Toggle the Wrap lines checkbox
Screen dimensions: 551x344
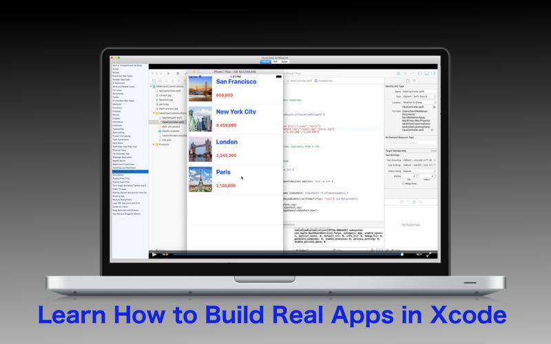403,184
